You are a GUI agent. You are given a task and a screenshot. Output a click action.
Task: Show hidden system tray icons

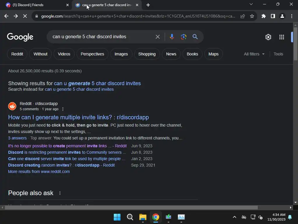click(x=235, y=217)
